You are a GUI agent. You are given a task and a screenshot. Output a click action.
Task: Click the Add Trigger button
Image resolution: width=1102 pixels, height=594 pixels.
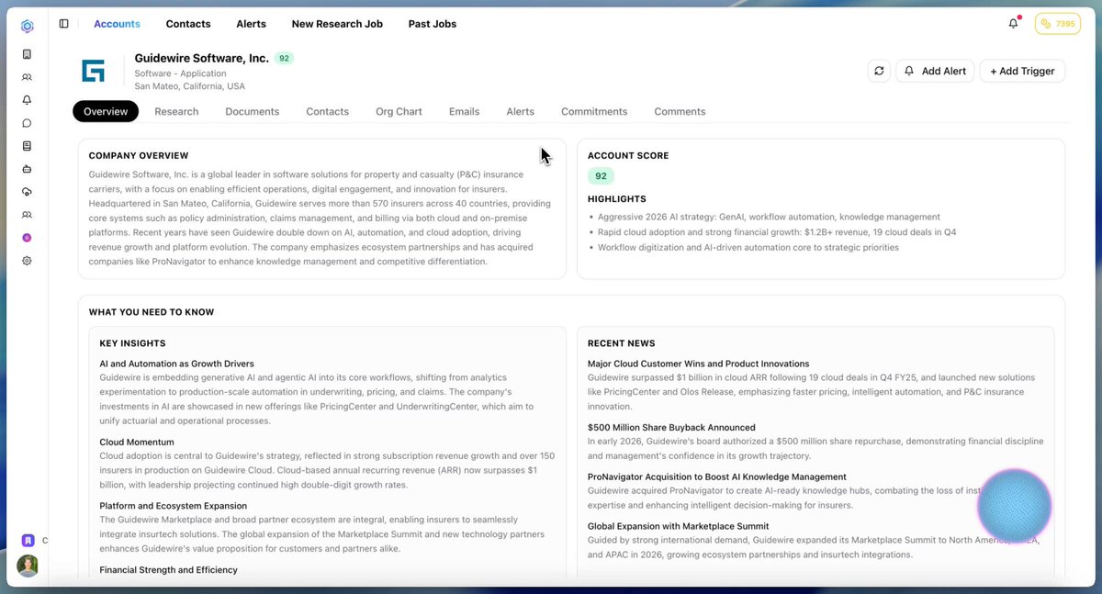click(x=1022, y=71)
